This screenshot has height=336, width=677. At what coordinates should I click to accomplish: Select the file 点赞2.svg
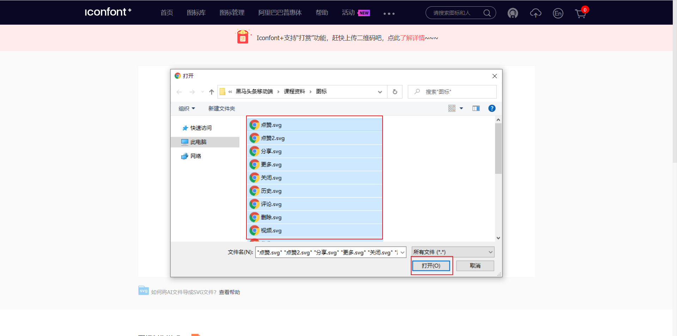315,138
